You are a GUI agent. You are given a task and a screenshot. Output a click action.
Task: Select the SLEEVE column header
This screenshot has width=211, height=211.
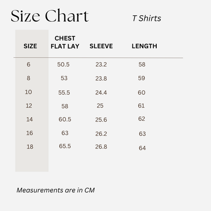101,46
